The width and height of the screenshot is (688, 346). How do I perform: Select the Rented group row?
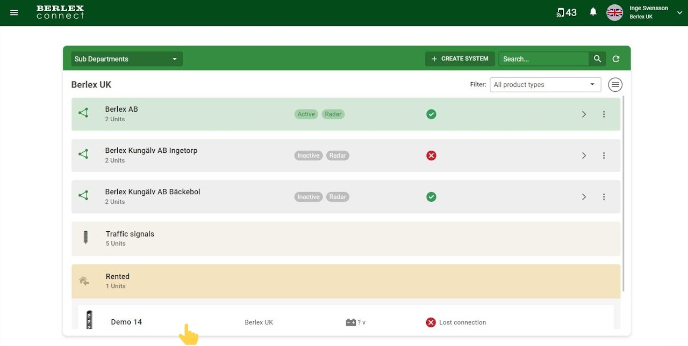346,281
